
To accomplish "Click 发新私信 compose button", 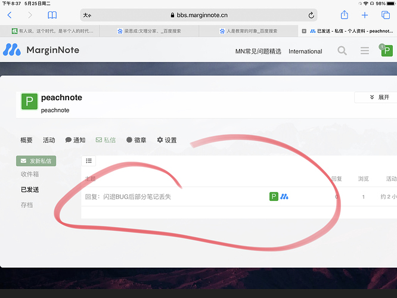I will click(36, 161).
